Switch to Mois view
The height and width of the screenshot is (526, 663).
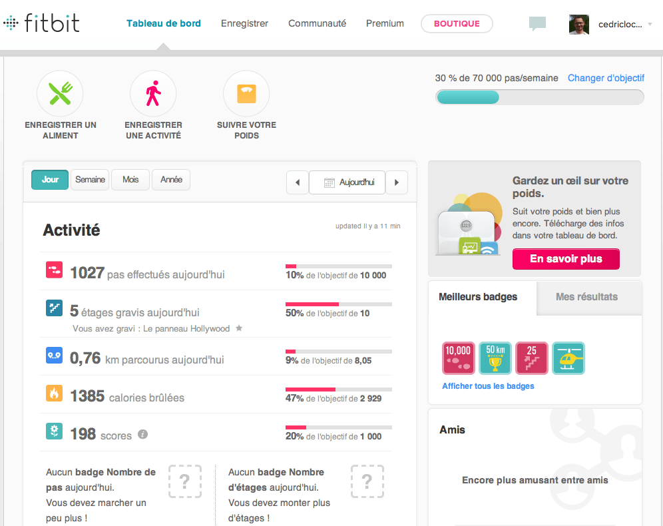tap(130, 180)
